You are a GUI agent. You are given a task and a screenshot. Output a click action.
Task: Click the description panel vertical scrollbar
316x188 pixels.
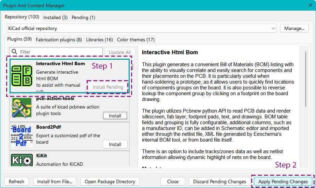tap(305, 79)
